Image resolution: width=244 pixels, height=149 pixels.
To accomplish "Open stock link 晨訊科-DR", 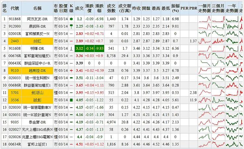I will [x=37, y=26].
